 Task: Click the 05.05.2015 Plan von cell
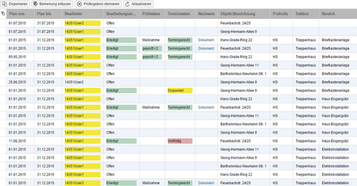[18, 57]
